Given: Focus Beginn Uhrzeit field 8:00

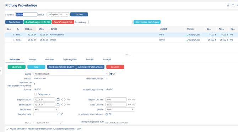Looking at the screenshot, I should click(x=116, y=100).
